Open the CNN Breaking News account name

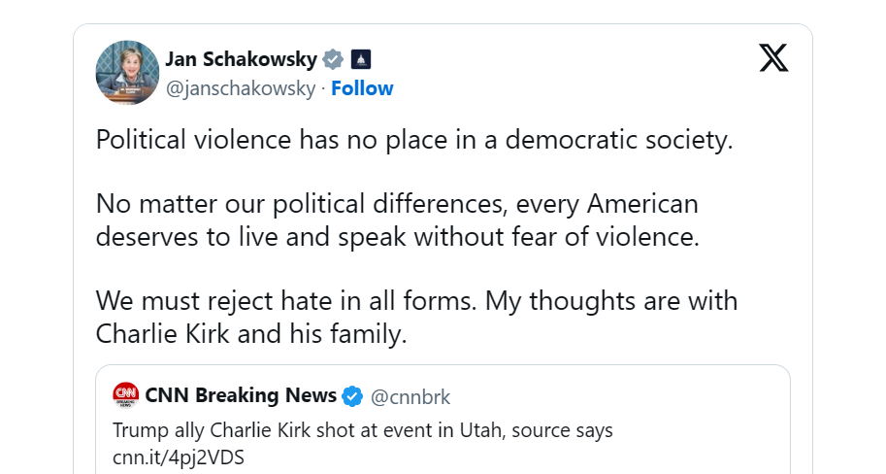pos(241,395)
